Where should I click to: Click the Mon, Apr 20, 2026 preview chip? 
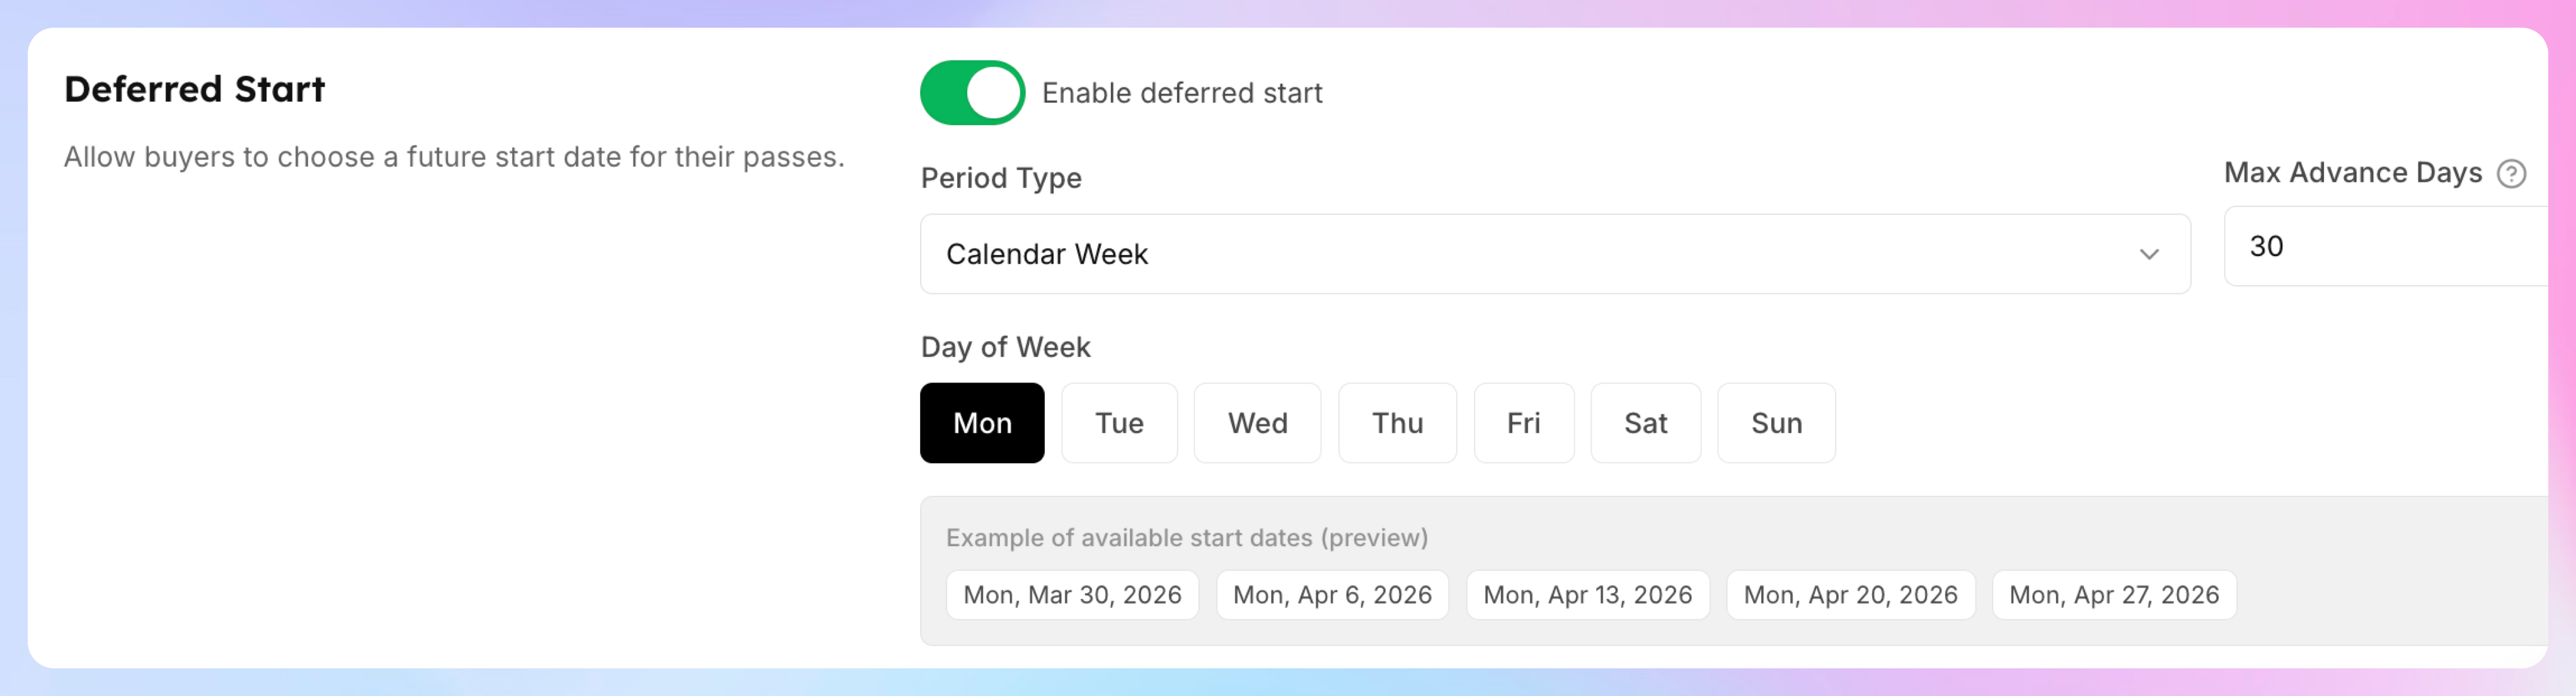click(x=1850, y=595)
